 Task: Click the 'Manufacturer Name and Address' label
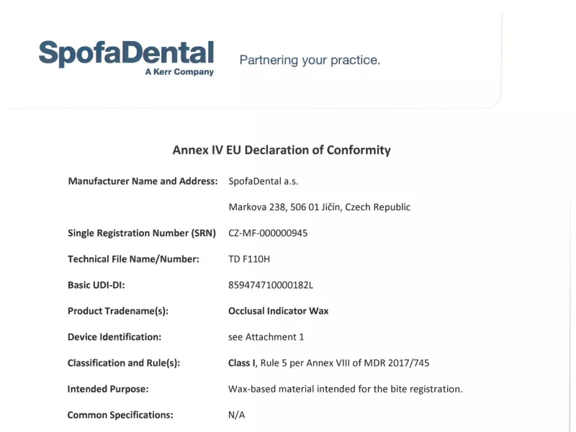pos(143,181)
